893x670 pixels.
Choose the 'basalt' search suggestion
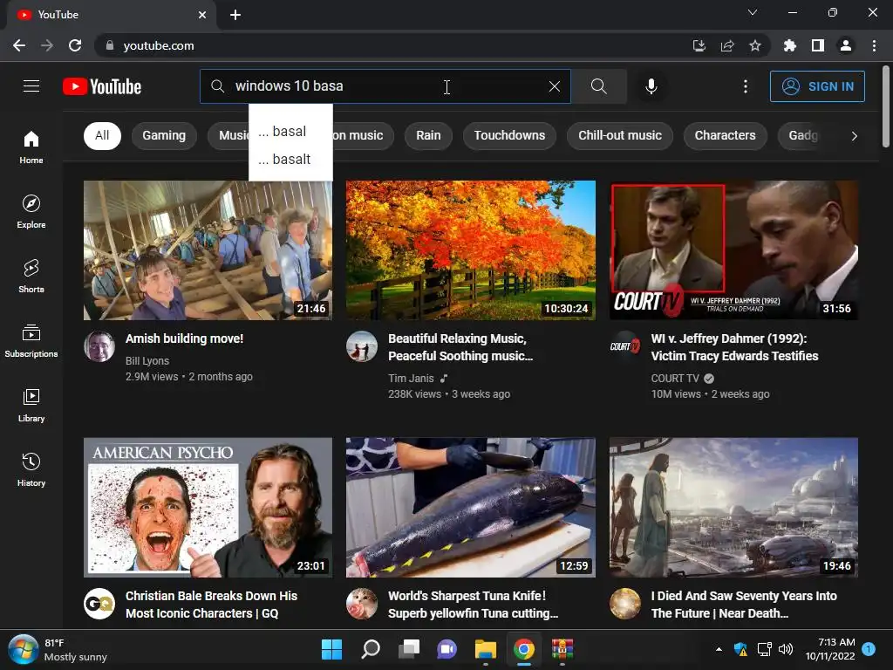point(290,159)
